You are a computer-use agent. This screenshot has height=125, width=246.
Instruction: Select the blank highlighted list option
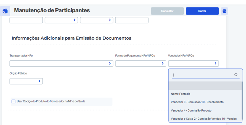click(x=205, y=86)
